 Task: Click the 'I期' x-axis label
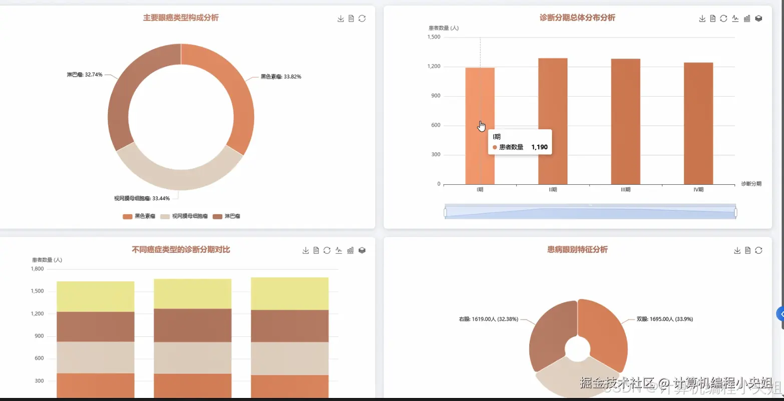[480, 190]
